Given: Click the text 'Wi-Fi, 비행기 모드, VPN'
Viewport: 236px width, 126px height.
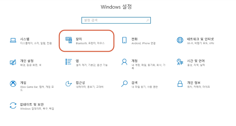Looking at the screenshot, I should tap(200, 43).
